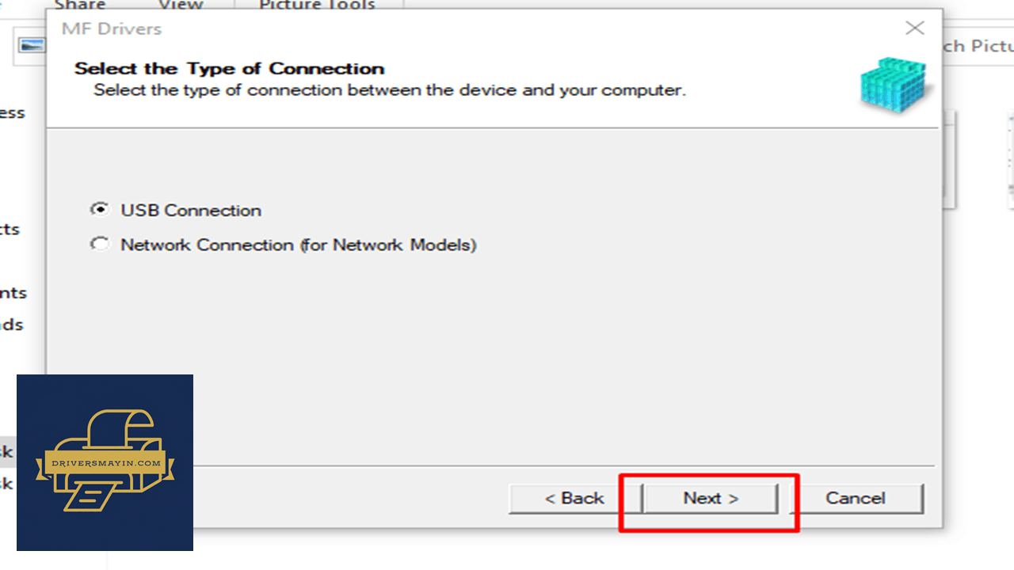The image size is (1014, 570).
Task: Click the Next button
Action: click(x=711, y=498)
